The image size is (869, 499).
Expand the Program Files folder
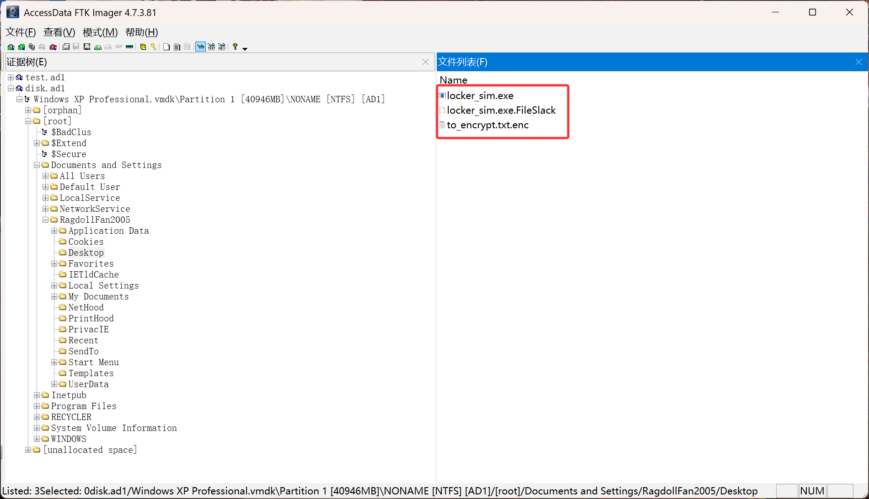click(x=37, y=406)
